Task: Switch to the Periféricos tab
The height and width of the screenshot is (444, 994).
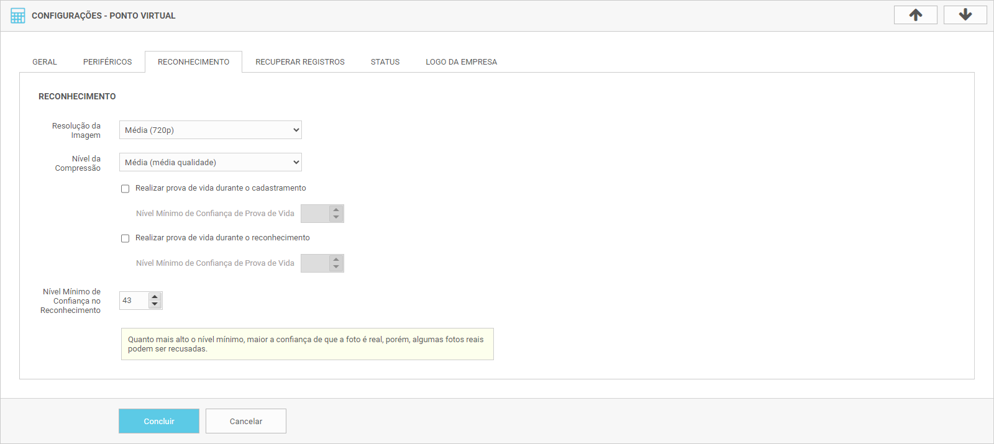Action: point(107,62)
